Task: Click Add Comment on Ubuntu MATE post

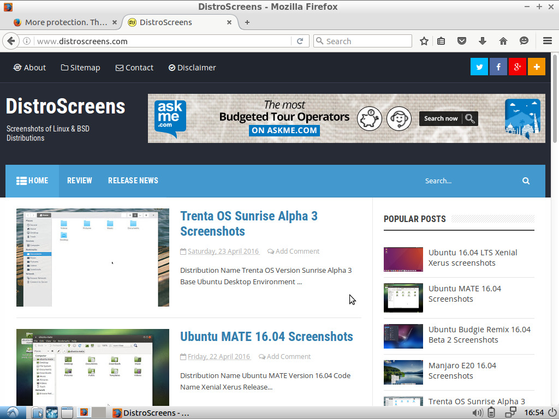Action: point(284,357)
